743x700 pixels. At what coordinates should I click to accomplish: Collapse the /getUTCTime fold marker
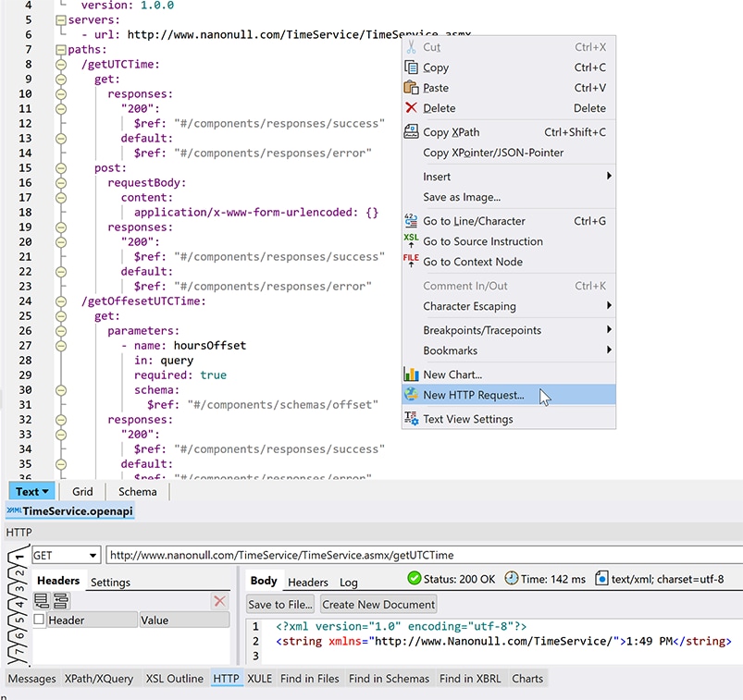point(61,65)
